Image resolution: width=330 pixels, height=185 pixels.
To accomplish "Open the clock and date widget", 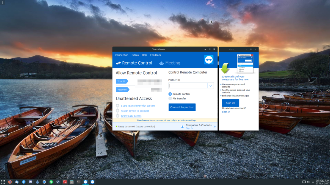I will (322, 182).
